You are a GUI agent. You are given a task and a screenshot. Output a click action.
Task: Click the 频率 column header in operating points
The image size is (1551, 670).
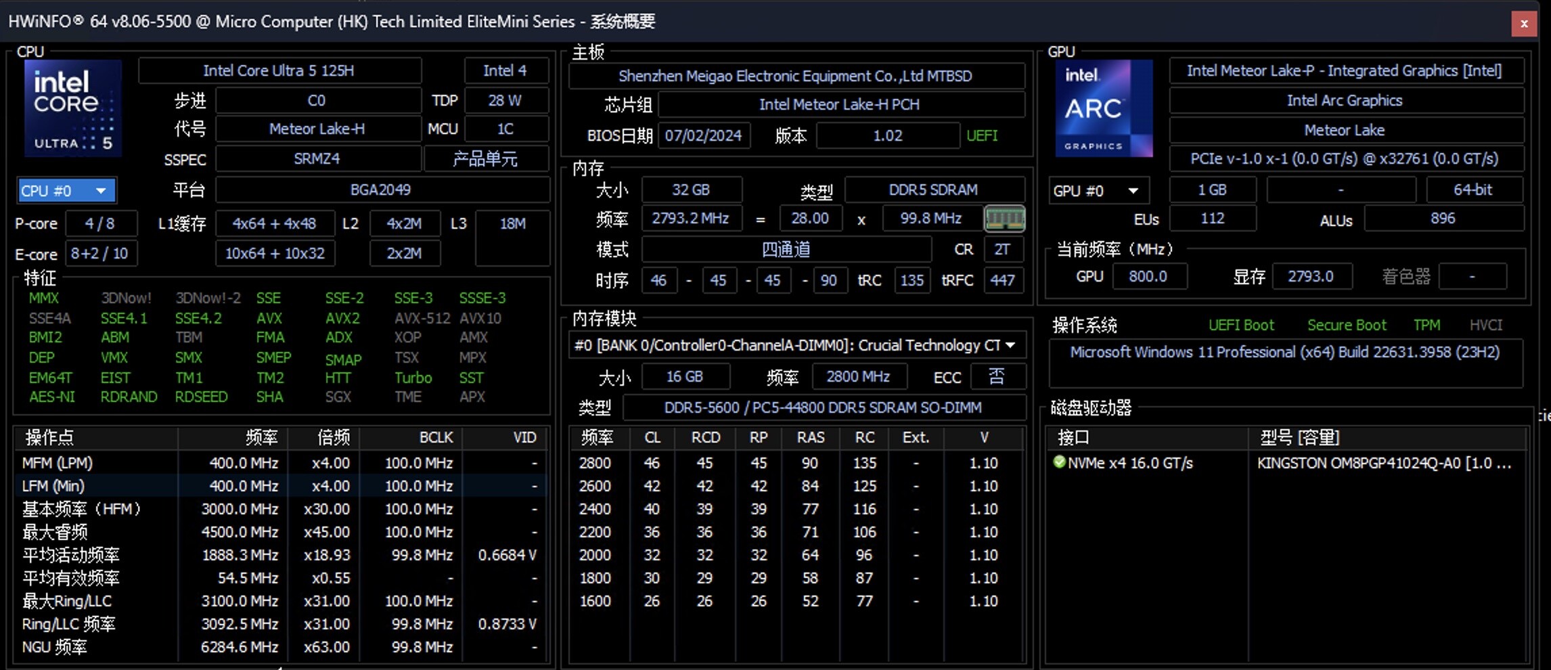click(261, 438)
